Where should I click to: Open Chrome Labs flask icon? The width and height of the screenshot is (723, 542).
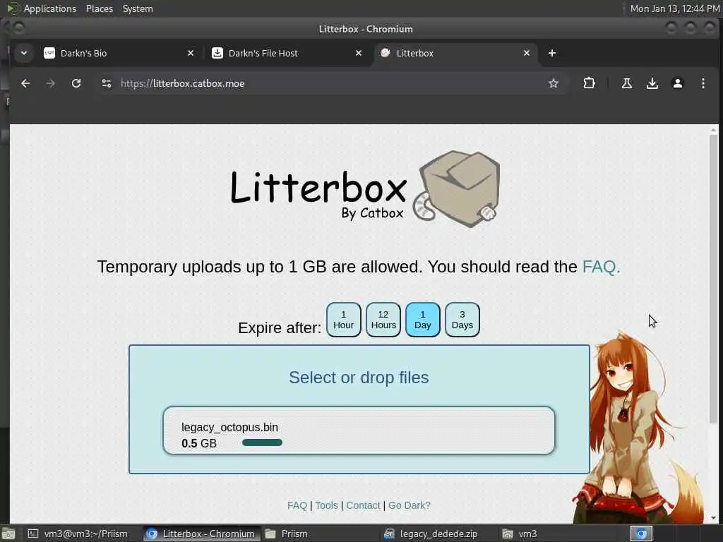627,83
